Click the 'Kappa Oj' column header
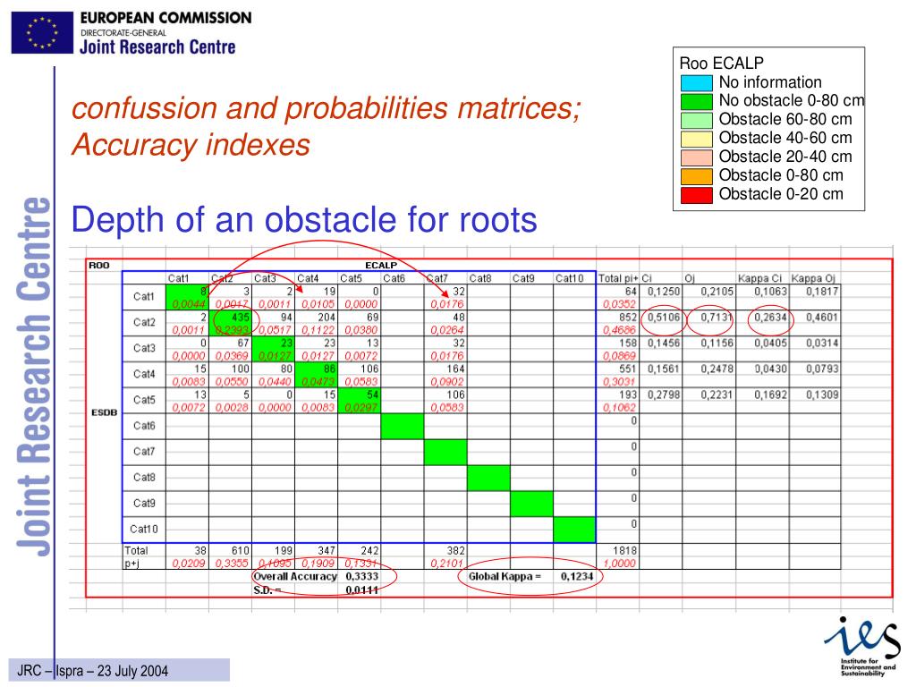Image resolution: width=916 pixels, height=687 pixels. (813, 279)
